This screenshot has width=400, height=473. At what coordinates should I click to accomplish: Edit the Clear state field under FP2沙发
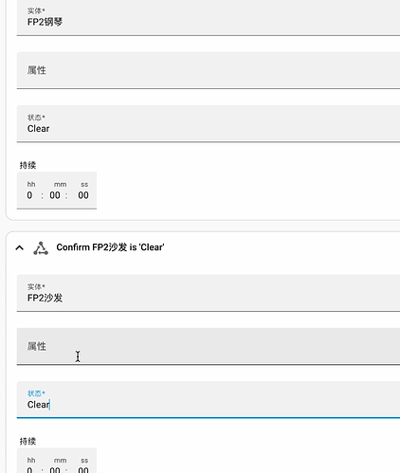209,400
